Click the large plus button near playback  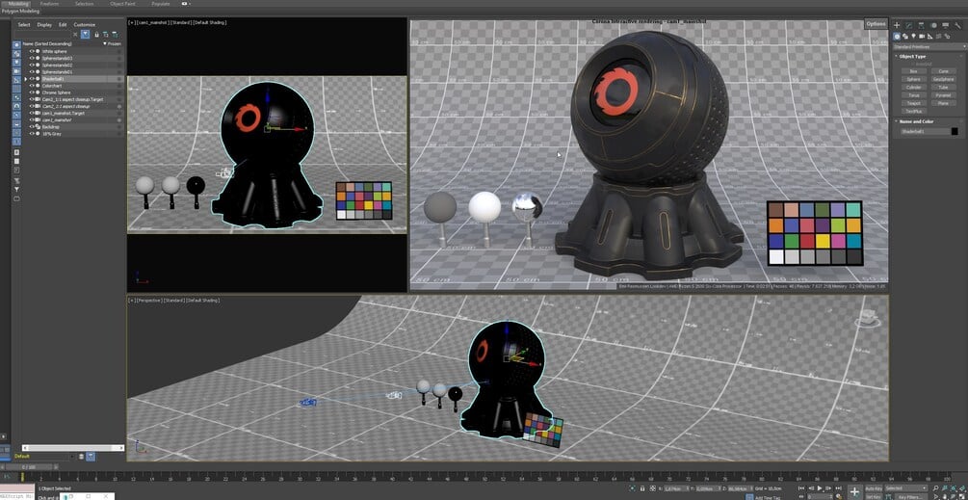855,492
